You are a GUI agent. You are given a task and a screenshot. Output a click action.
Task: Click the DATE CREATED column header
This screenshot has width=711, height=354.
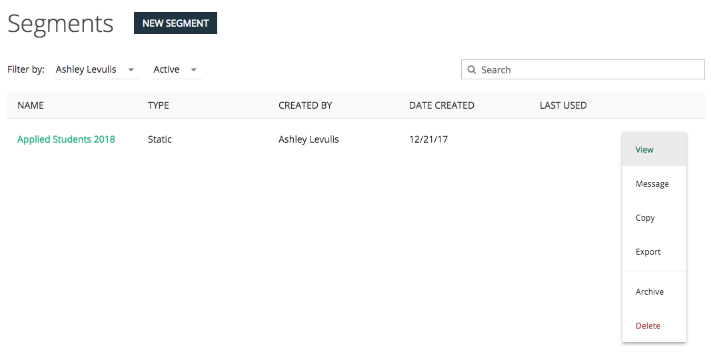point(442,105)
